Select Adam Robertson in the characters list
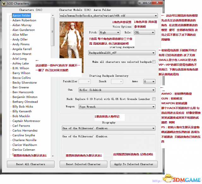 24,21
